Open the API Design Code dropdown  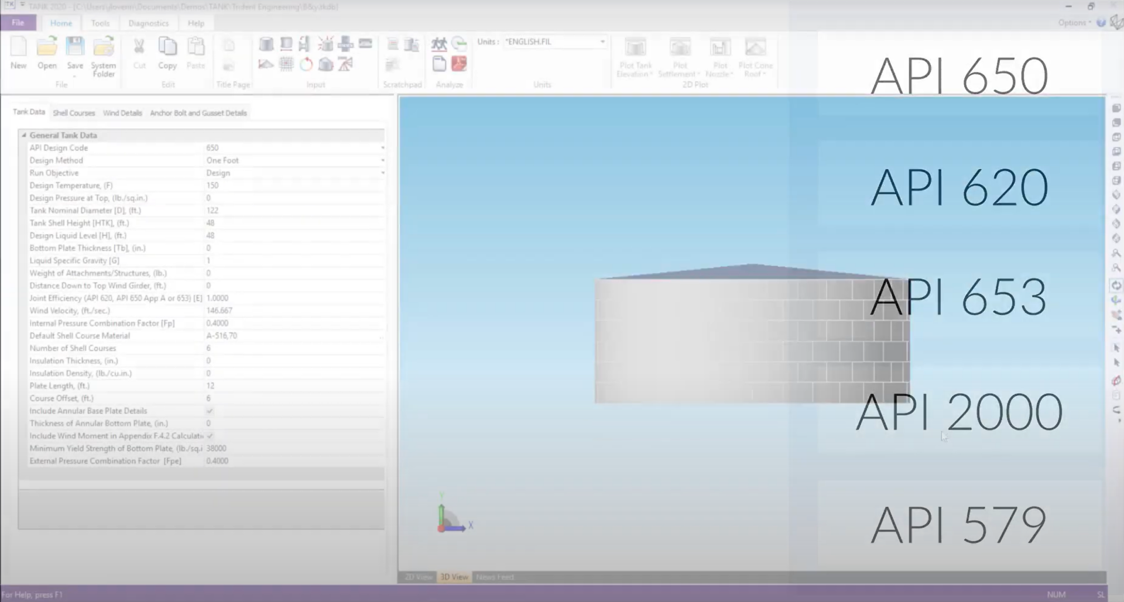(x=382, y=148)
